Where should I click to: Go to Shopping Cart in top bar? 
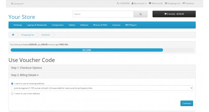coord(172,4)
